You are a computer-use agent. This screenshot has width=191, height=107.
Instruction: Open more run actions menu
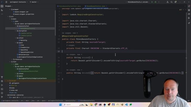pyautogui.click(x=159, y=2)
